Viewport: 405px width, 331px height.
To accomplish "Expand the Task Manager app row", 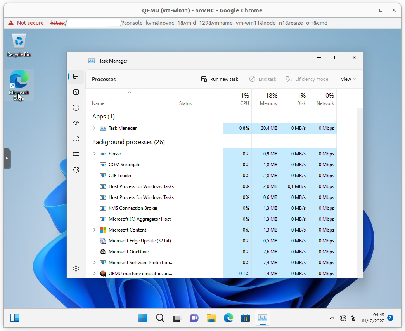I will coord(95,128).
